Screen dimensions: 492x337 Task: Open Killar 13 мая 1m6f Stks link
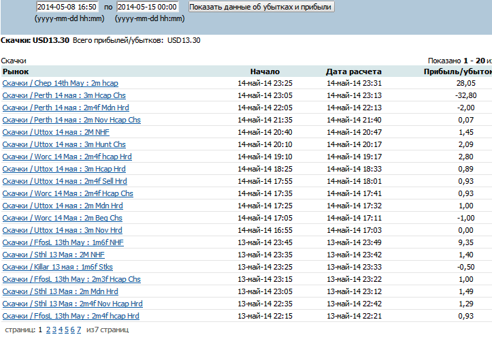57,267
